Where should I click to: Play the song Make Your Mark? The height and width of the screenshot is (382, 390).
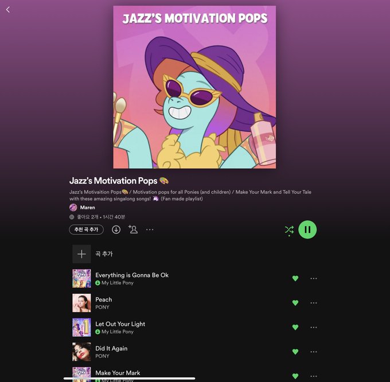click(118, 373)
